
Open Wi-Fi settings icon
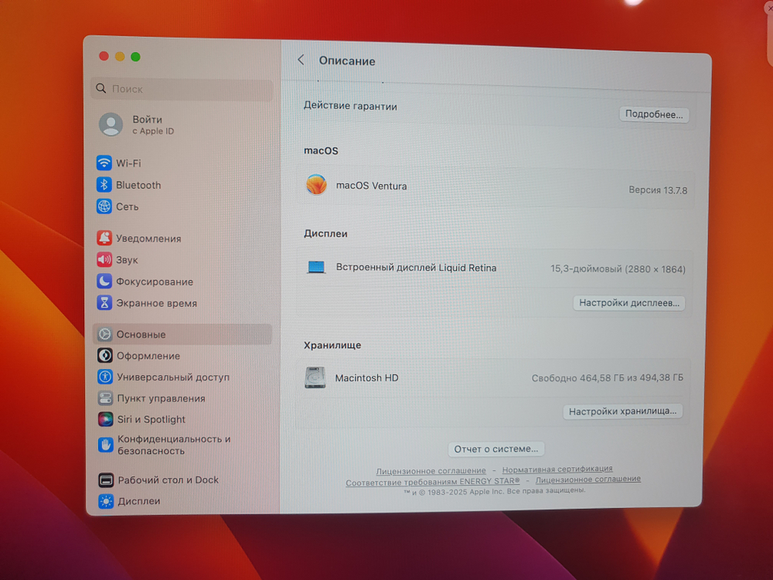(x=104, y=162)
